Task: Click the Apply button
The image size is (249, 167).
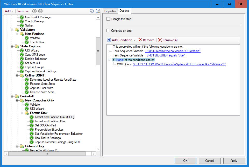Action: [x=234, y=160]
